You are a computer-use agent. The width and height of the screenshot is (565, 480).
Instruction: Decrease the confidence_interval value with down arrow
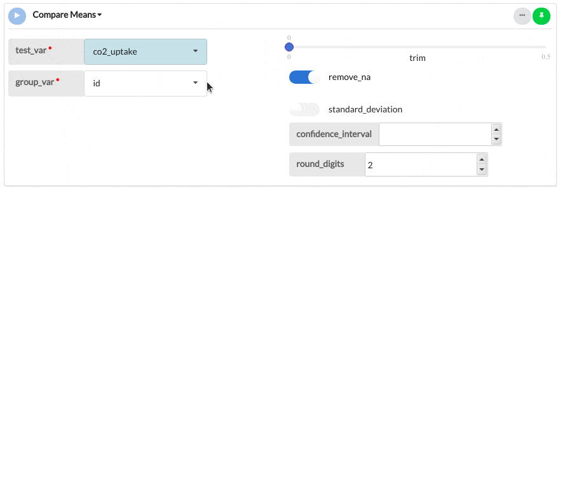coord(496,139)
